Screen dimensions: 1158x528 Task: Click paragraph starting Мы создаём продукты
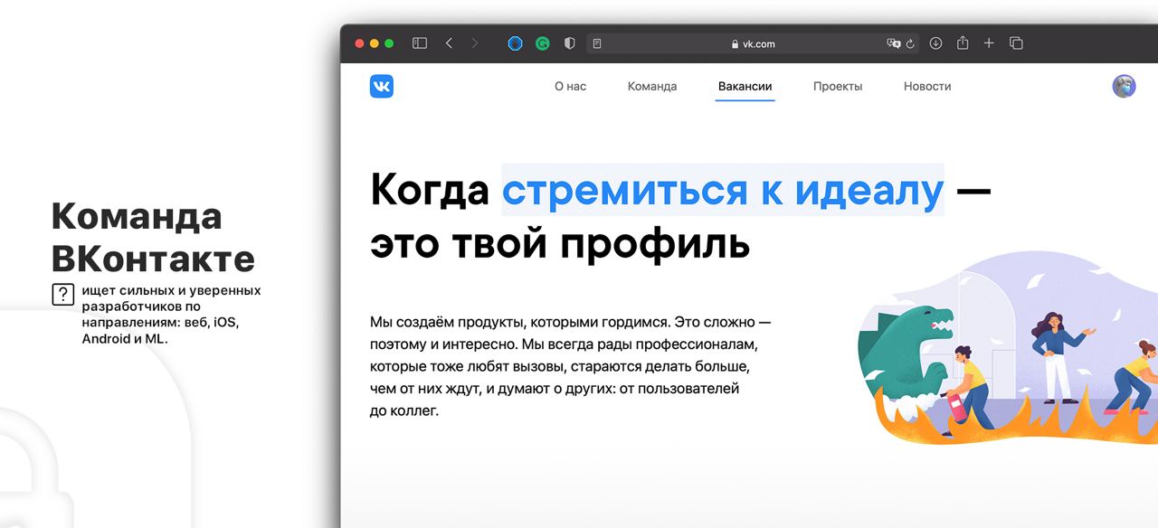pyautogui.click(x=571, y=366)
